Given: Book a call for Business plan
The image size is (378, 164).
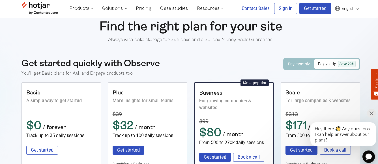Looking at the screenshot, I should point(249,157).
